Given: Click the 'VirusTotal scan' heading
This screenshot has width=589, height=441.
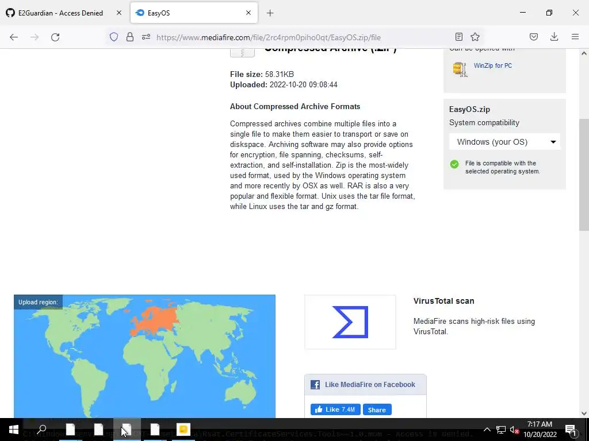Looking at the screenshot, I should coord(443,301).
